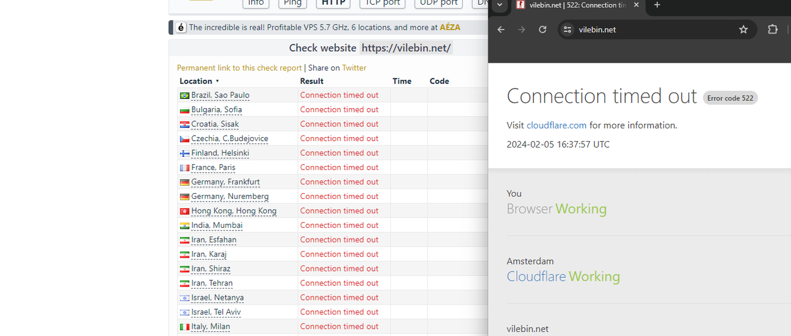
Task: Open the India, Mumbai location
Action: pyautogui.click(x=217, y=225)
